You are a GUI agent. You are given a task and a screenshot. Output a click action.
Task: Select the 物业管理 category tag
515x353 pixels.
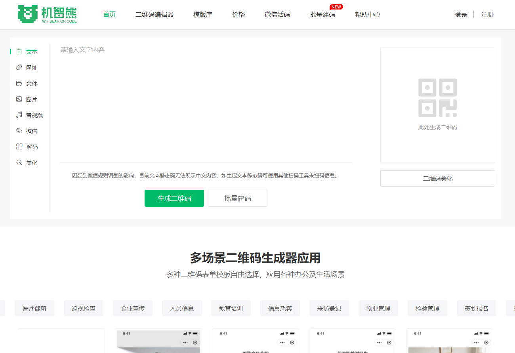tap(378, 308)
